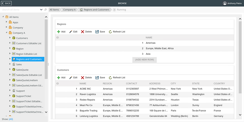Click the Save icon in Customers toolbar
Screen dimensions: 244x122
pos(97,78)
